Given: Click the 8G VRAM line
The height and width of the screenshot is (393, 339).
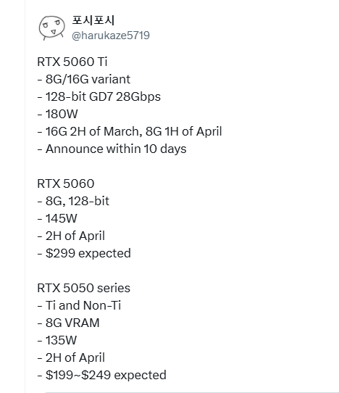Looking at the screenshot, I should [68, 323].
